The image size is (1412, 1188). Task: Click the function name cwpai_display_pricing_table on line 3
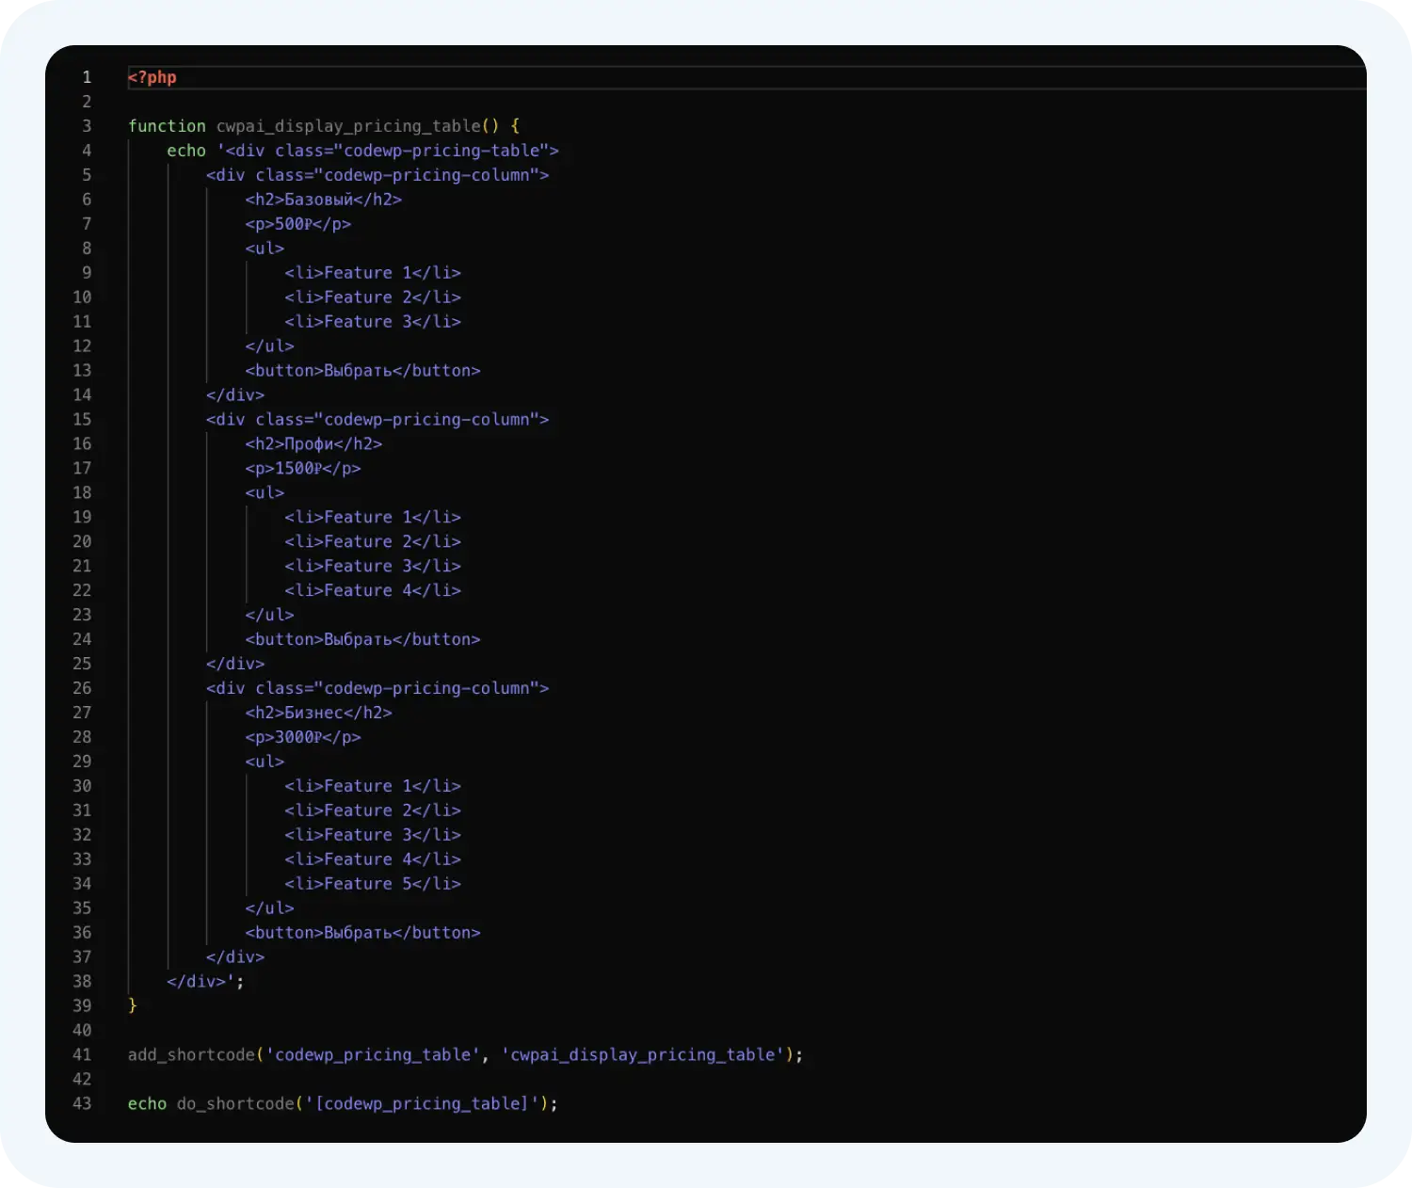[348, 126]
